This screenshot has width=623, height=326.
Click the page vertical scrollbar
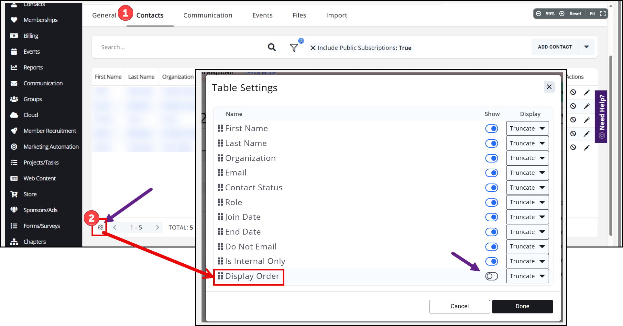(611, 145)
